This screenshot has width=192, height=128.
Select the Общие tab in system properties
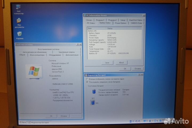22,55
